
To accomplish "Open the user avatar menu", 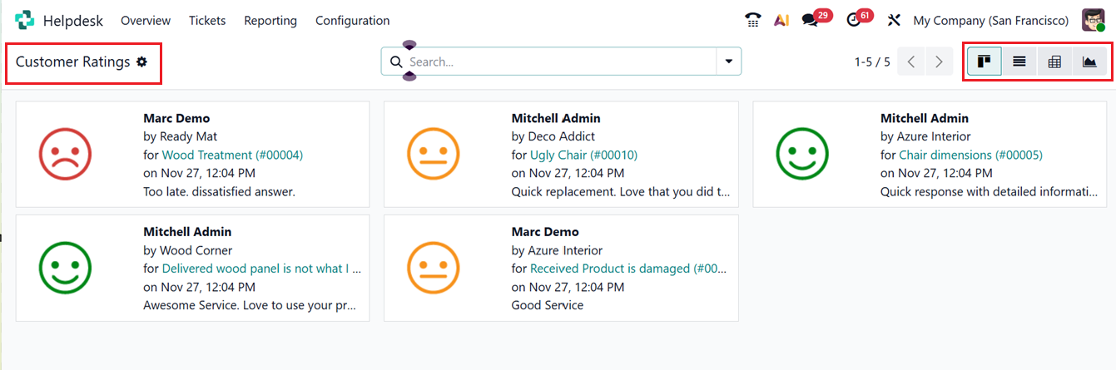I will (1093, 21).
